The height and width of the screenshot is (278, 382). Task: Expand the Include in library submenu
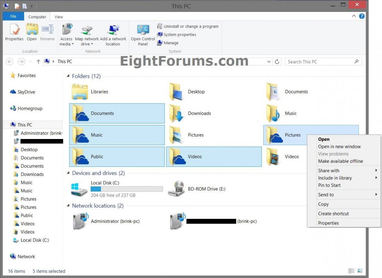[x=344, y=178]
